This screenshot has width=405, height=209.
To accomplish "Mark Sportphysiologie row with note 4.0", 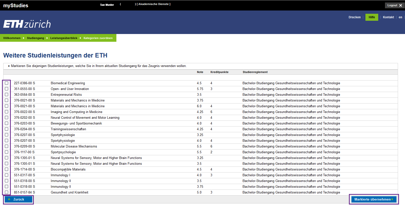I will pos(7,140).
